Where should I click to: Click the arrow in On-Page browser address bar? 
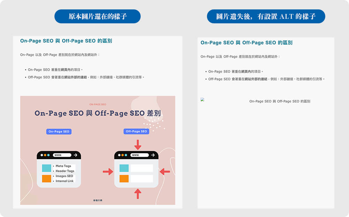tap(75, 155)
